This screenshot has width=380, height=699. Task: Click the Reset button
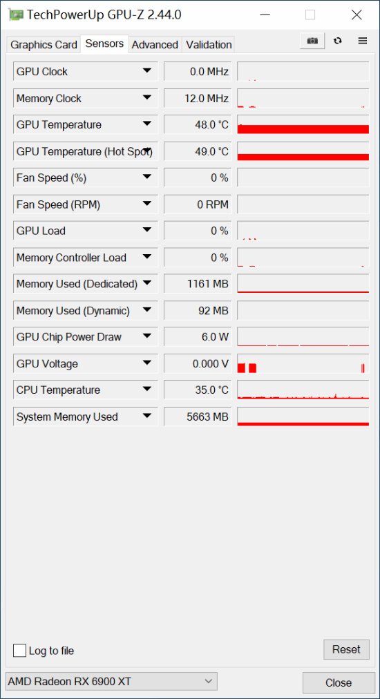click(347, 649)
